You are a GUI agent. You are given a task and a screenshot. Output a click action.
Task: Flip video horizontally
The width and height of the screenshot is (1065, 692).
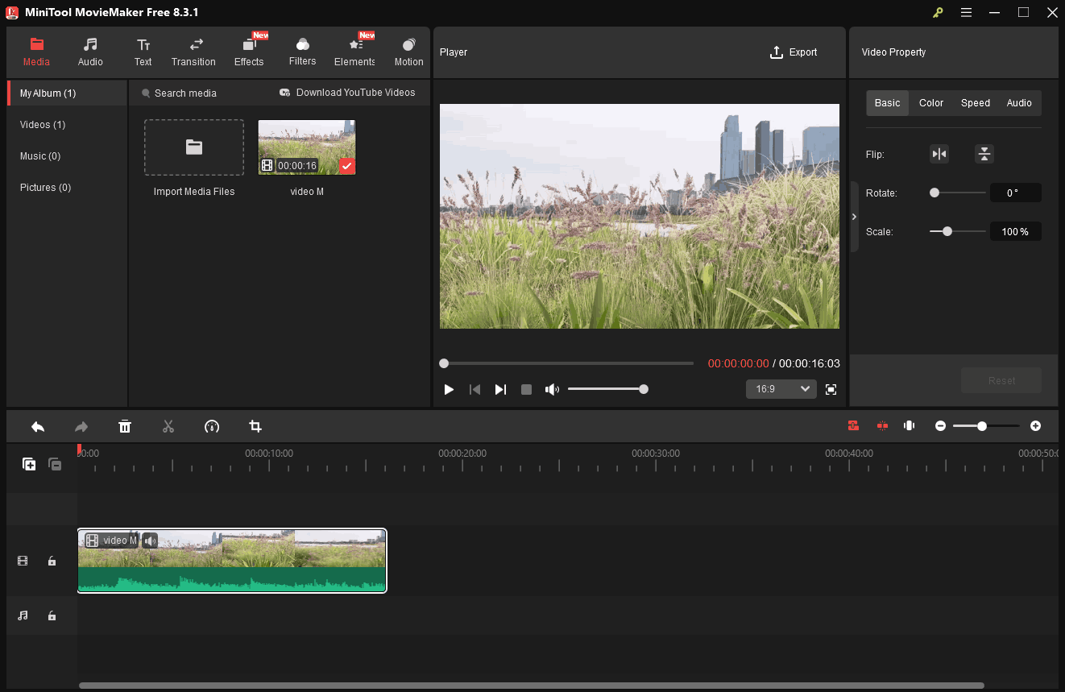coord(939,154)
